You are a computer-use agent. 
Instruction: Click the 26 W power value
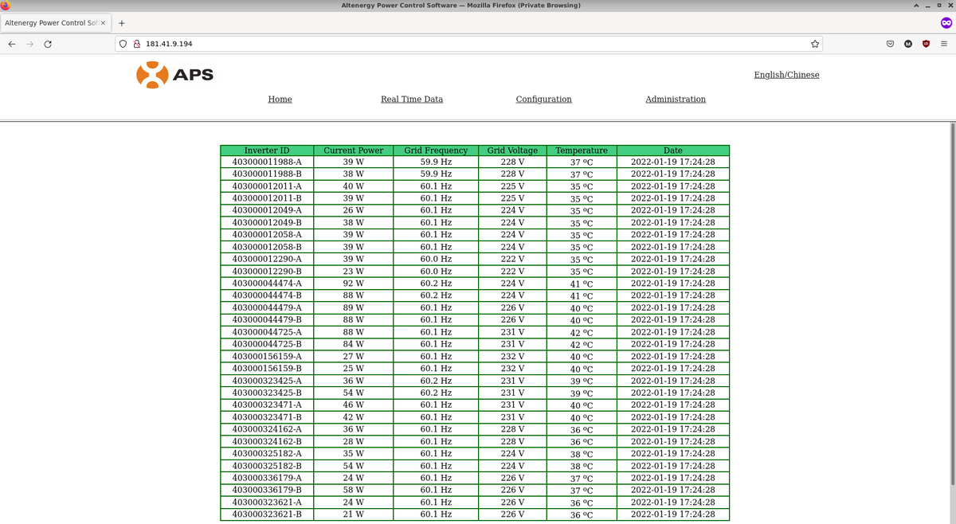353,210
